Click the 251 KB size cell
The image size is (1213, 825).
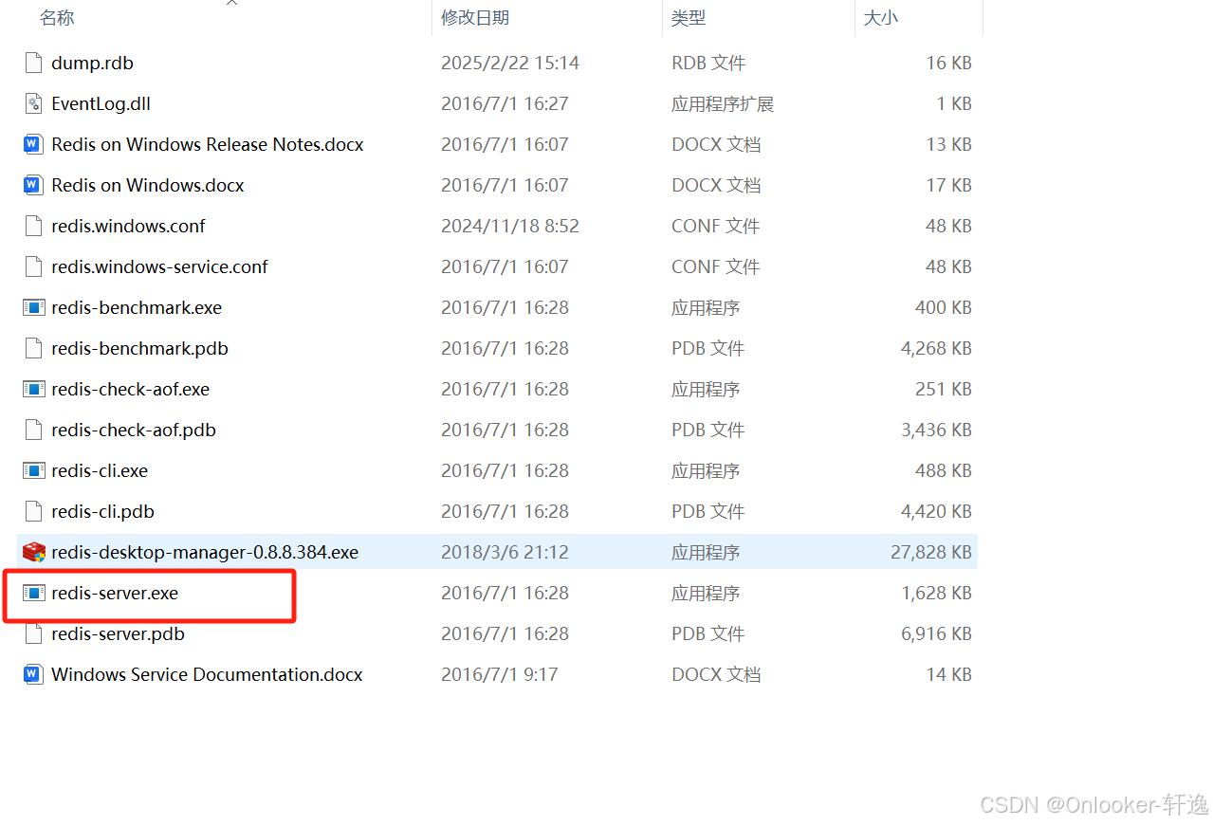944,390
